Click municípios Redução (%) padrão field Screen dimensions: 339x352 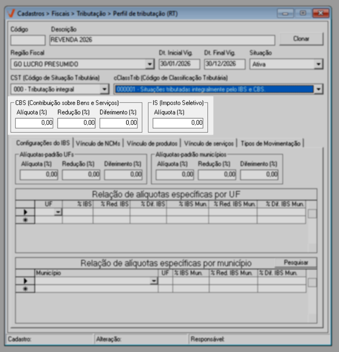pyautogui.click(x=217, y=175)
